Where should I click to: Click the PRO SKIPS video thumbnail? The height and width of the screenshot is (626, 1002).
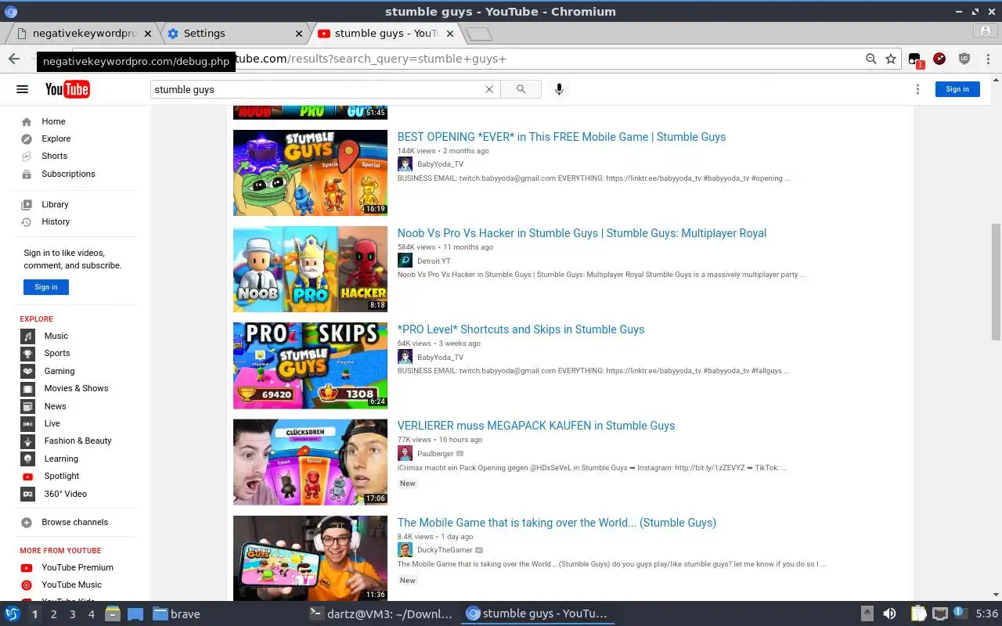[x=310, y=365]
